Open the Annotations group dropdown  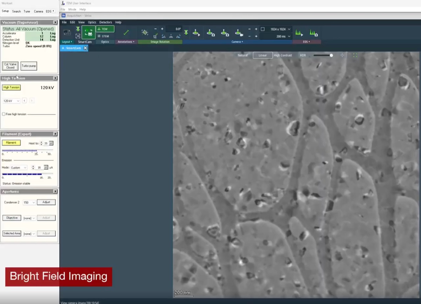click(126, 42)
